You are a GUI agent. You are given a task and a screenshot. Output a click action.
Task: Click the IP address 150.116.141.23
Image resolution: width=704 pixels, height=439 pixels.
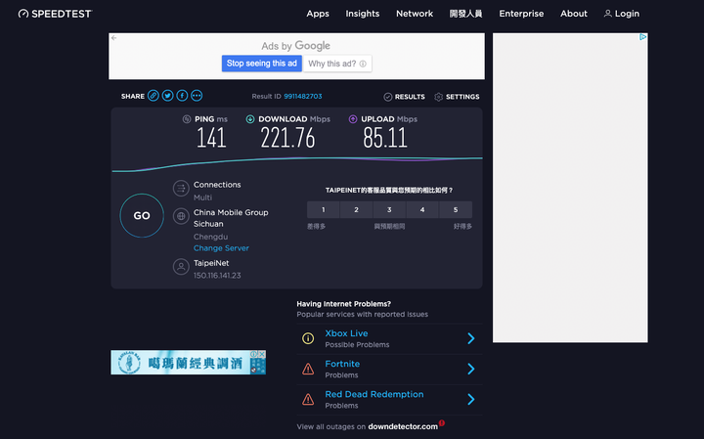coord(217,276)
